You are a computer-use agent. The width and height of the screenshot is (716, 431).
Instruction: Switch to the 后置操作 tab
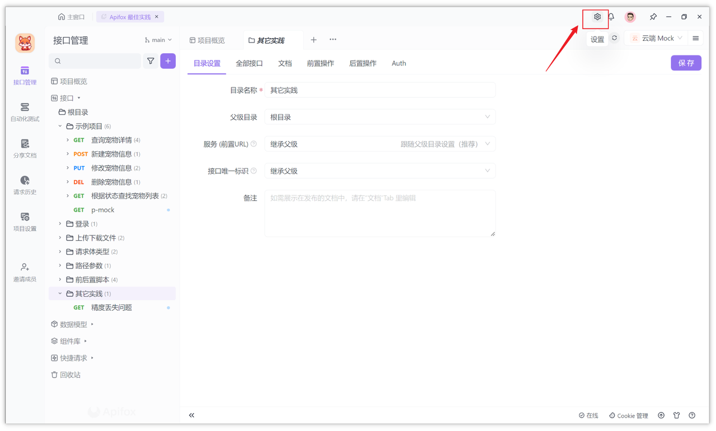coord(362,63)
